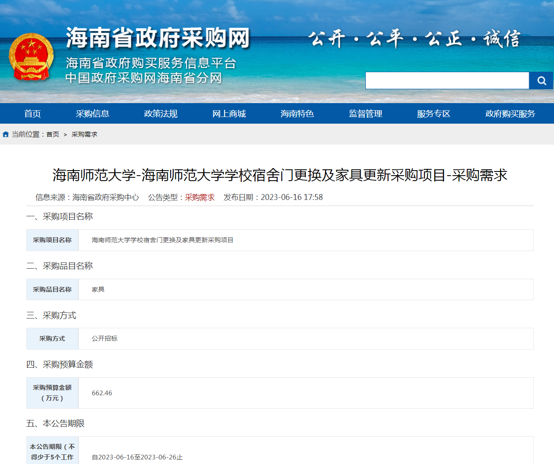Image resolution: width=554 pixels, height=464 pixels.
Task: Open the 服务专区 navigation menu
Action: (434, 114)
